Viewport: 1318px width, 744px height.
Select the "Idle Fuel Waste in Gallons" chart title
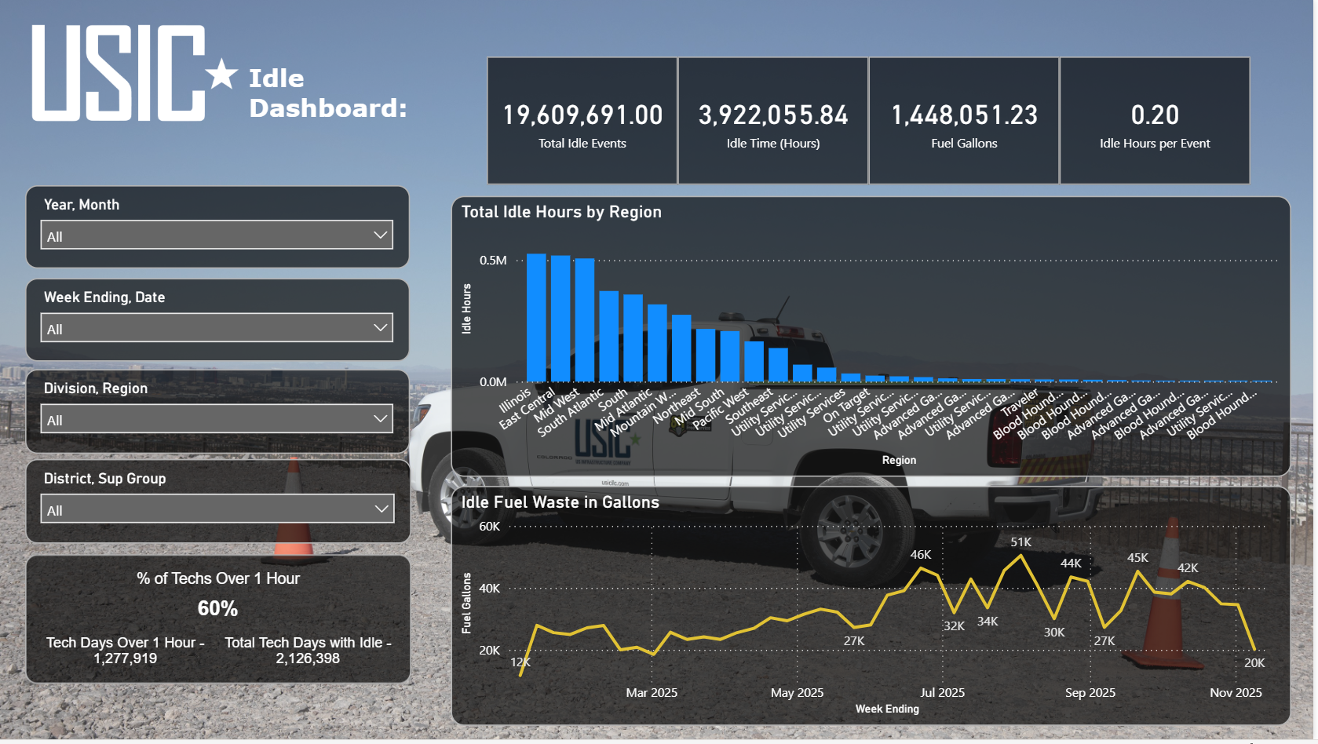(560, 502)
